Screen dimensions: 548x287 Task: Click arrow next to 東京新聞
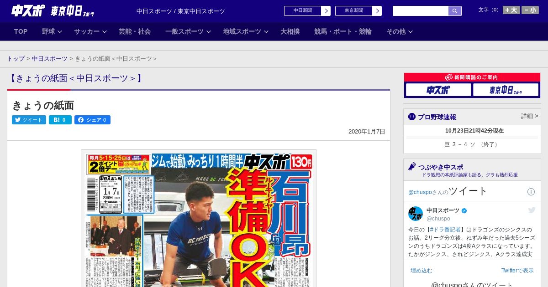point(377,11)
